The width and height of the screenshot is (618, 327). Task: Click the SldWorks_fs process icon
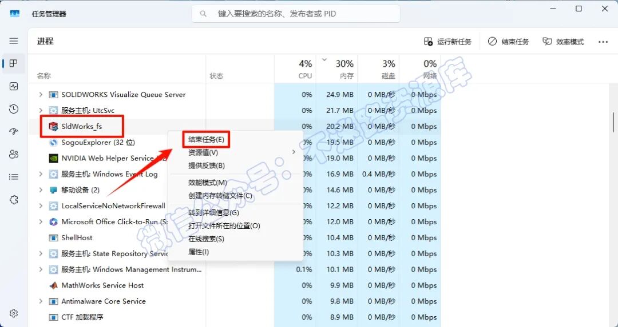click(x=53, y=127)
